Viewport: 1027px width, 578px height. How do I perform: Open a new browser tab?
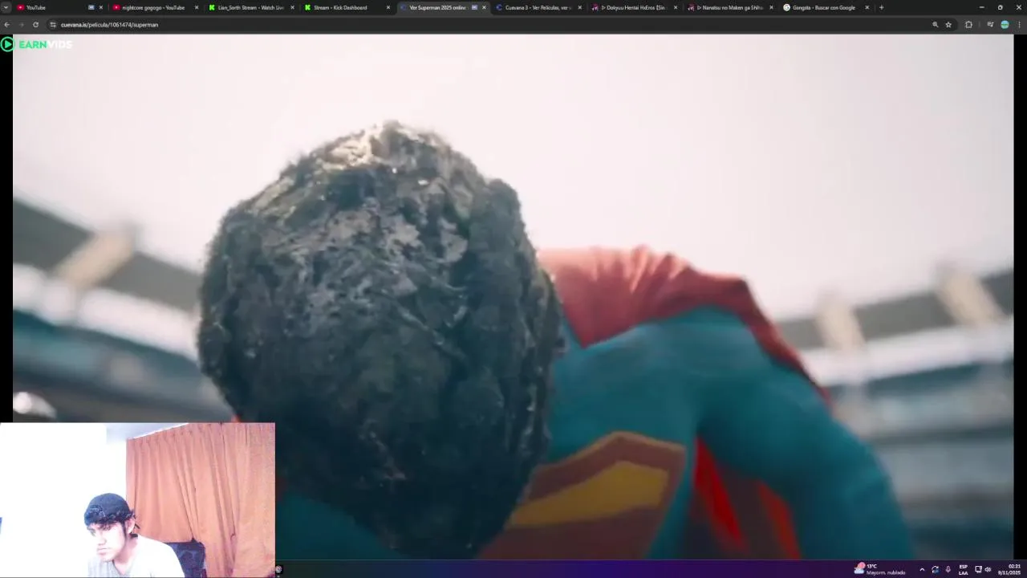click(x=881, y=7)
